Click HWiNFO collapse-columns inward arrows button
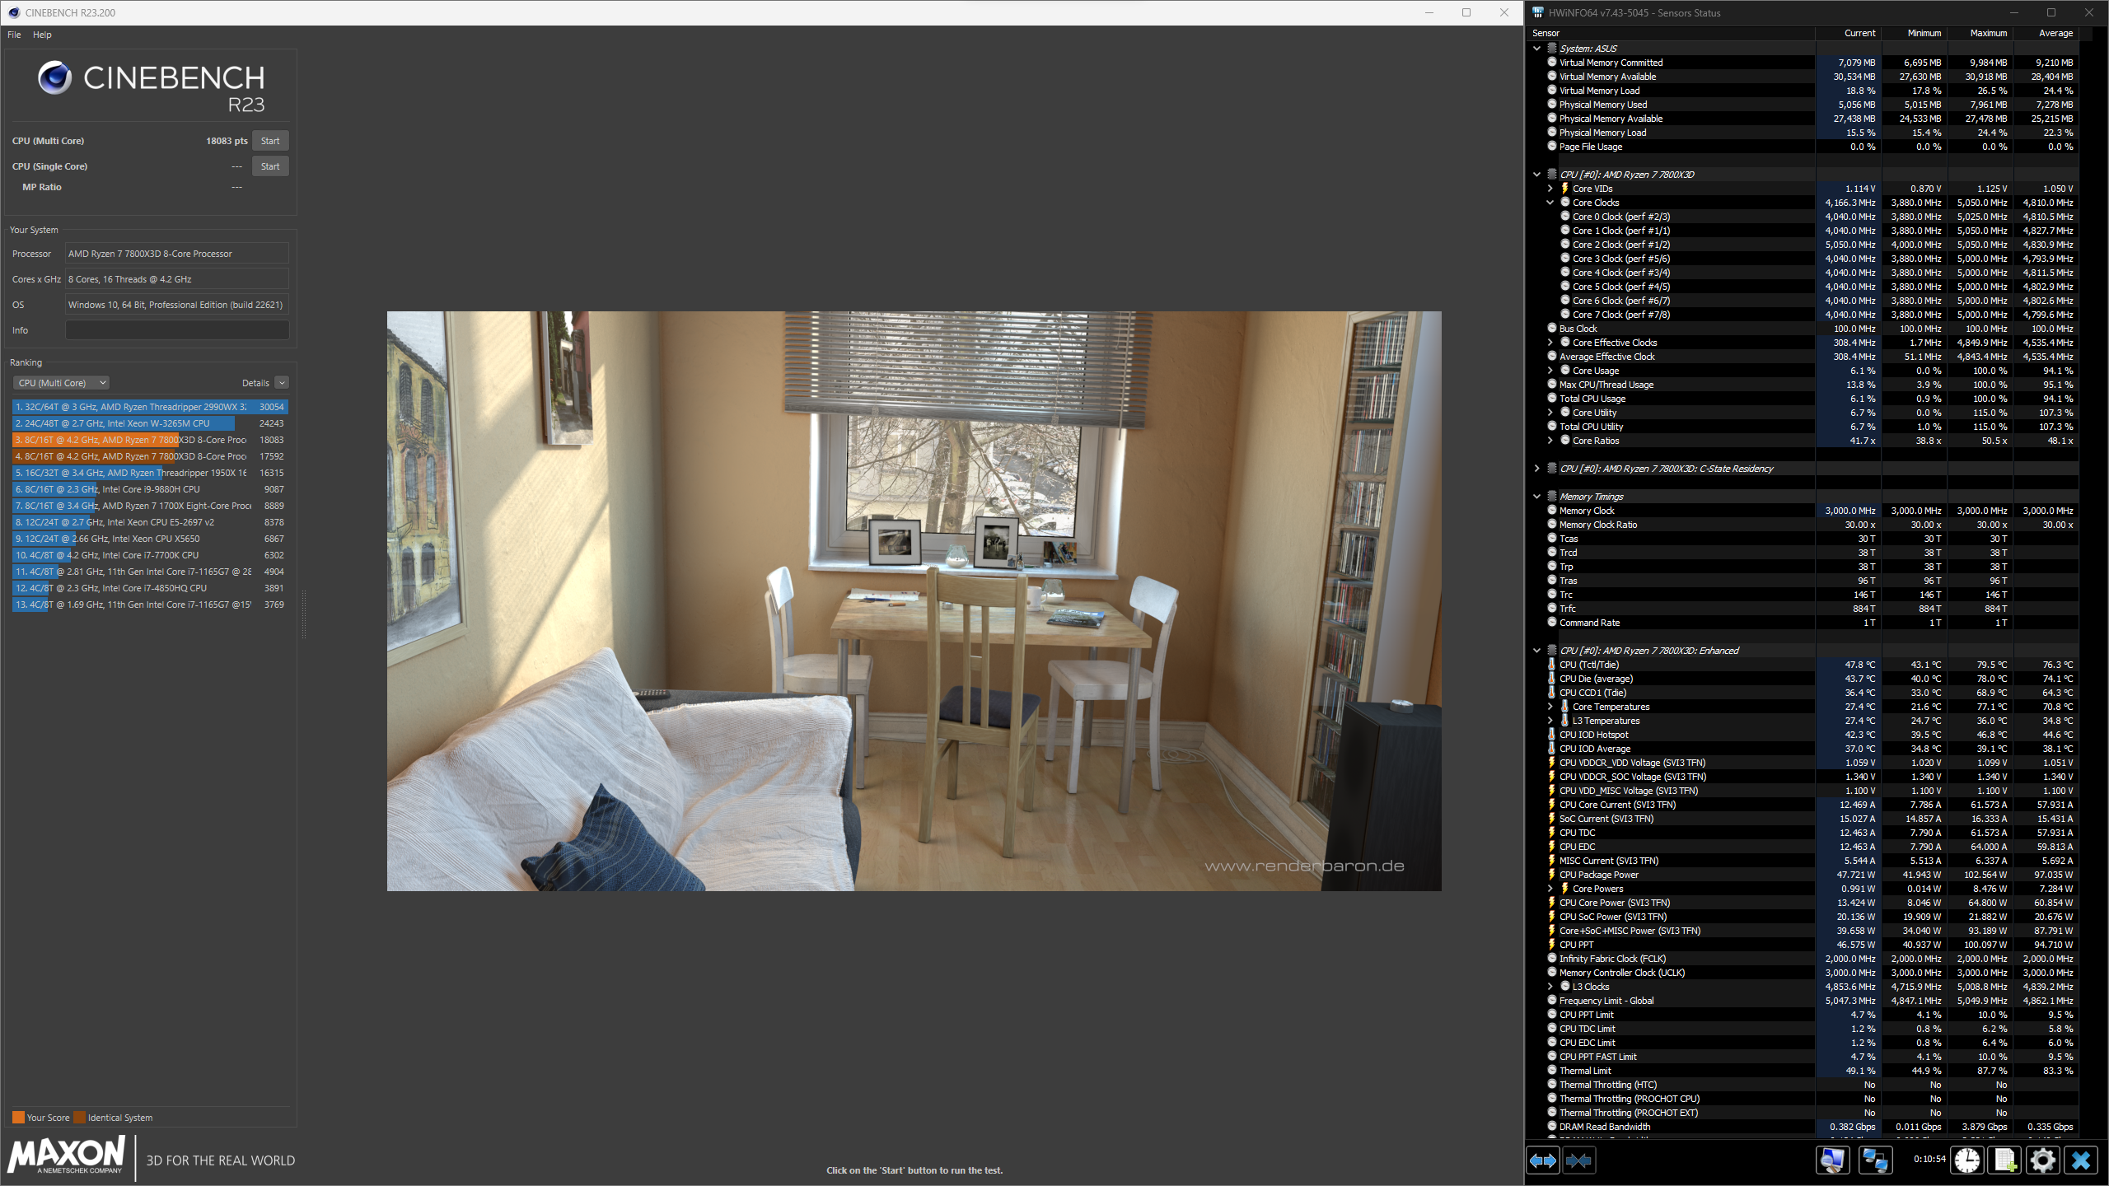2109x1186 pixels. [1578, 1160]
